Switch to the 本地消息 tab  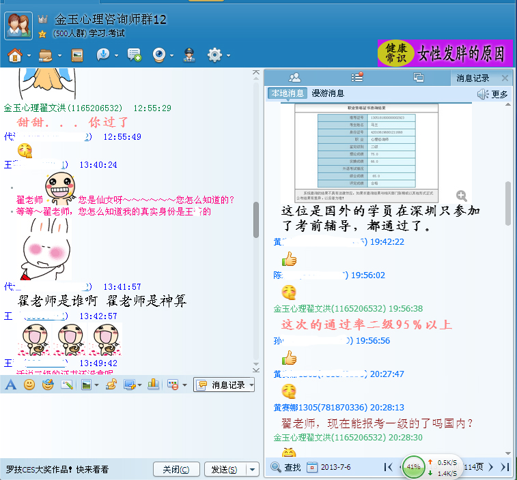point(287,93)
